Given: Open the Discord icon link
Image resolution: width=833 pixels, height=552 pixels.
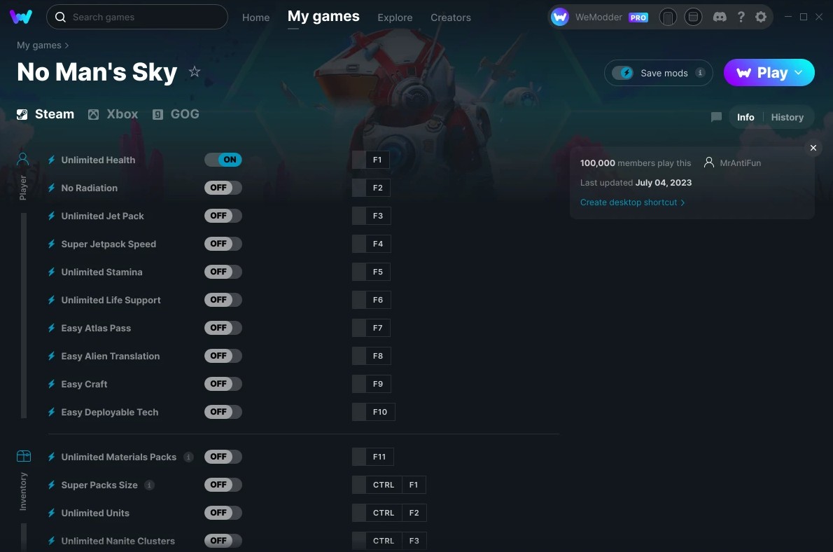Looking at the screenshot, I should (x=720, y=17).
